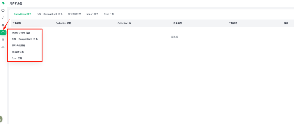Open the cube icon in the sidebar

3,10
